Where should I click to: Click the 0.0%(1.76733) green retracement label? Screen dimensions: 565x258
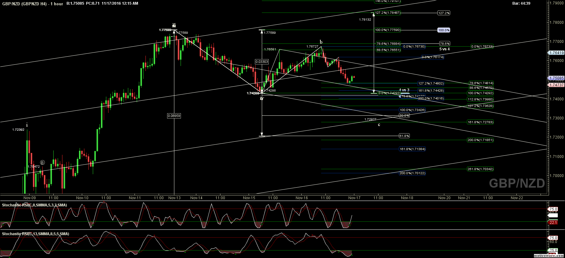point(482,47)
